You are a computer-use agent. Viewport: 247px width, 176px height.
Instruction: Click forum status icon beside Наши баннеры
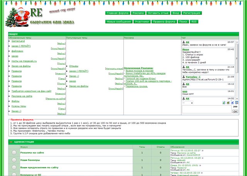click(x=14, y=160)
